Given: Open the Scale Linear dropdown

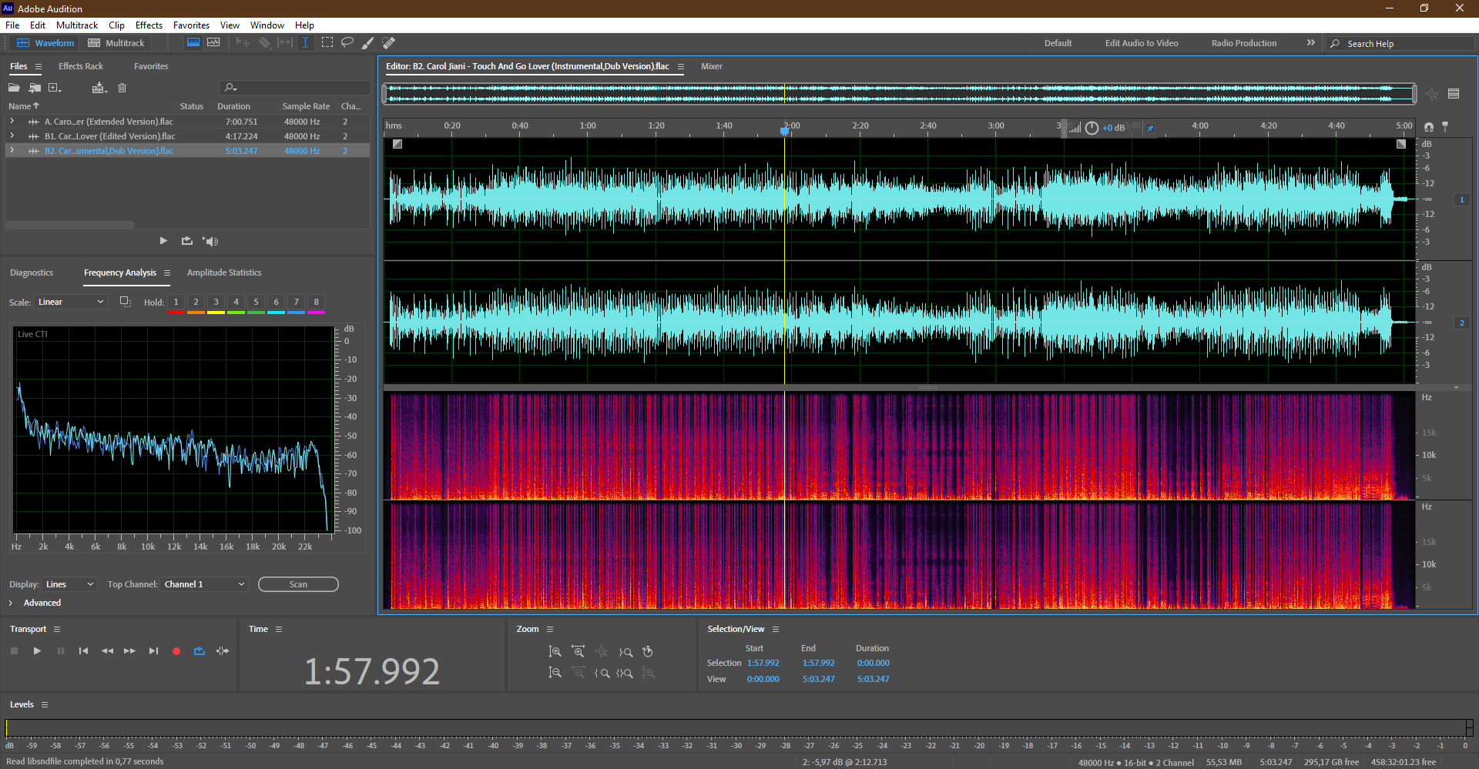Looking at the screenshot, I should 70,302.
